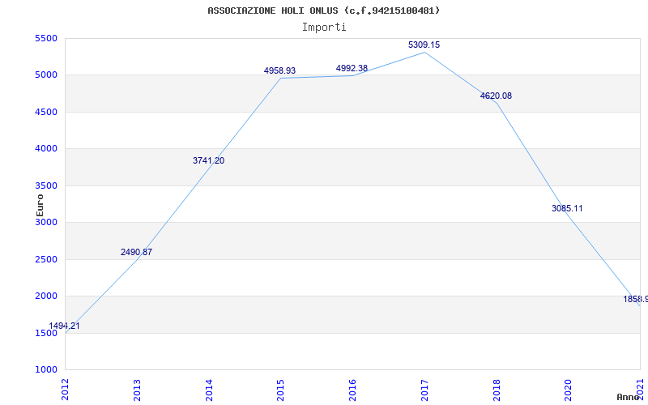Click the x-axis year 2020

pos(569,390)
